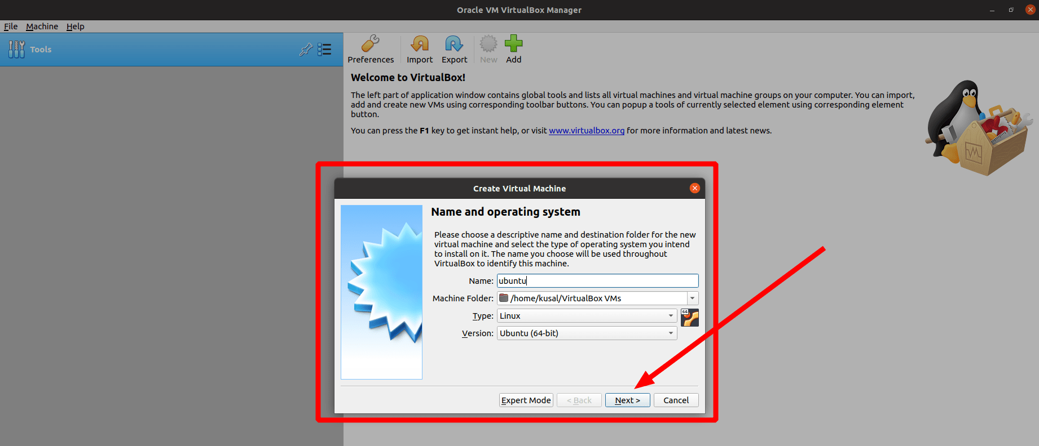1039x446 pixels.
Task: Click the green Add machine icon
Action: click(x=513, y=43)
